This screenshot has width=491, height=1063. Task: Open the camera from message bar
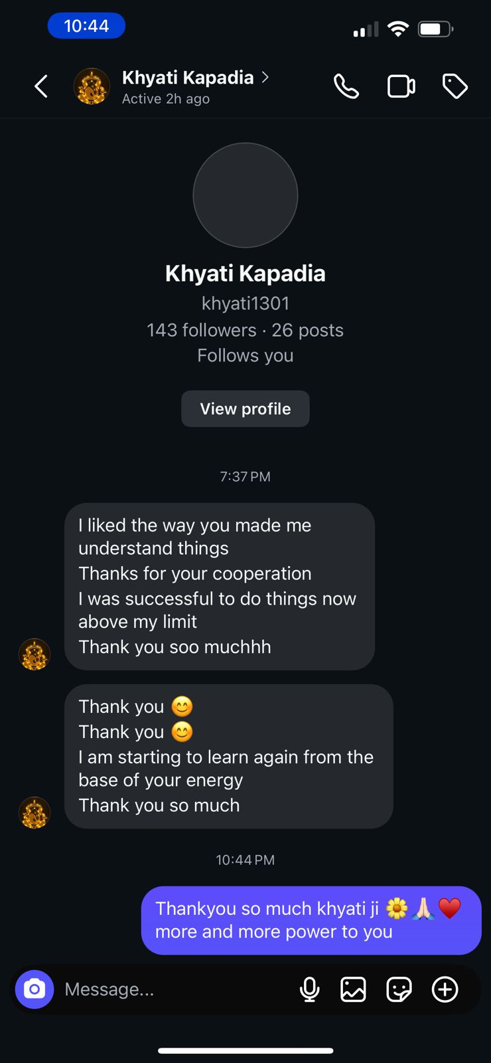(35, 989)
